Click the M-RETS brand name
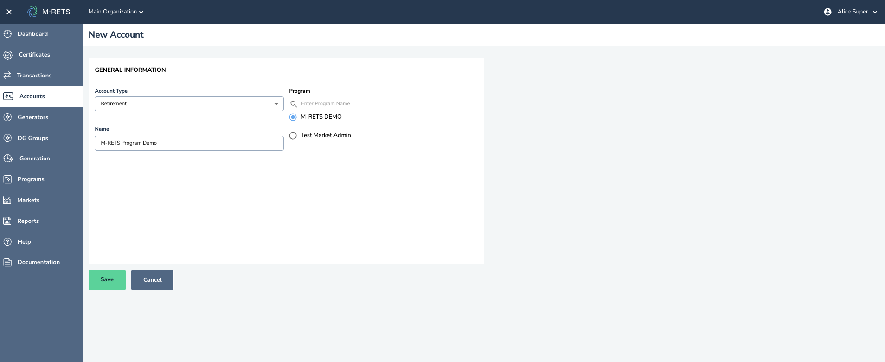Viewport: 885px width, 362px height. (x=56, y=12)
